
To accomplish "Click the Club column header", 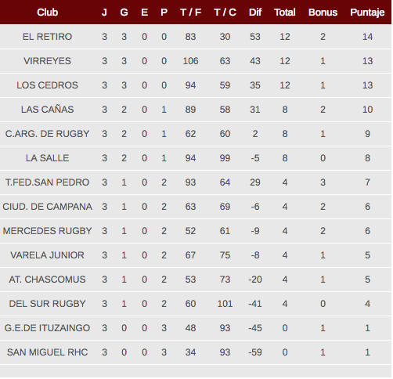I will 47,13.
